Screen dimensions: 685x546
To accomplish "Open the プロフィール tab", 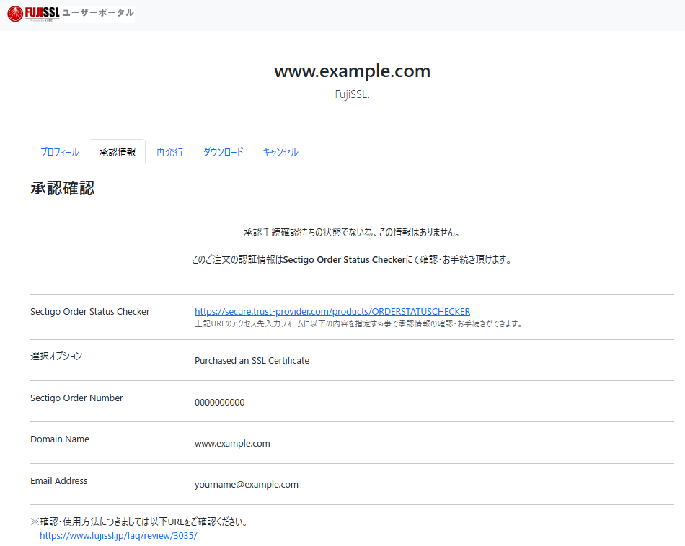I will (x=59, y=151).
